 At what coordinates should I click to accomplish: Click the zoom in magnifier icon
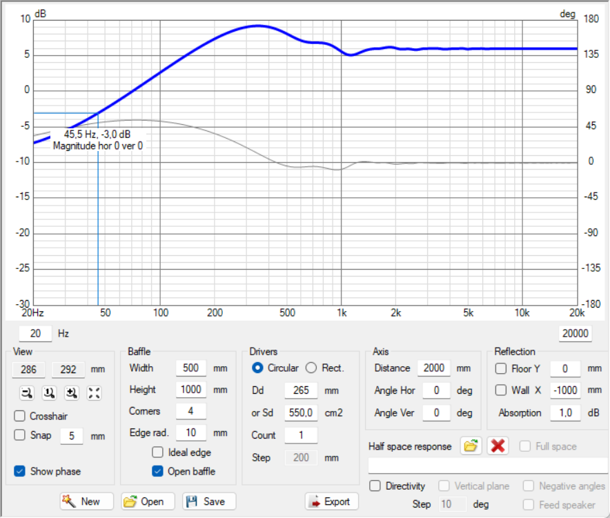pos(72,392)
